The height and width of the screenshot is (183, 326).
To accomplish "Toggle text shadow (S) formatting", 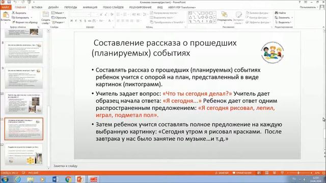I will (x=85, y=21).
